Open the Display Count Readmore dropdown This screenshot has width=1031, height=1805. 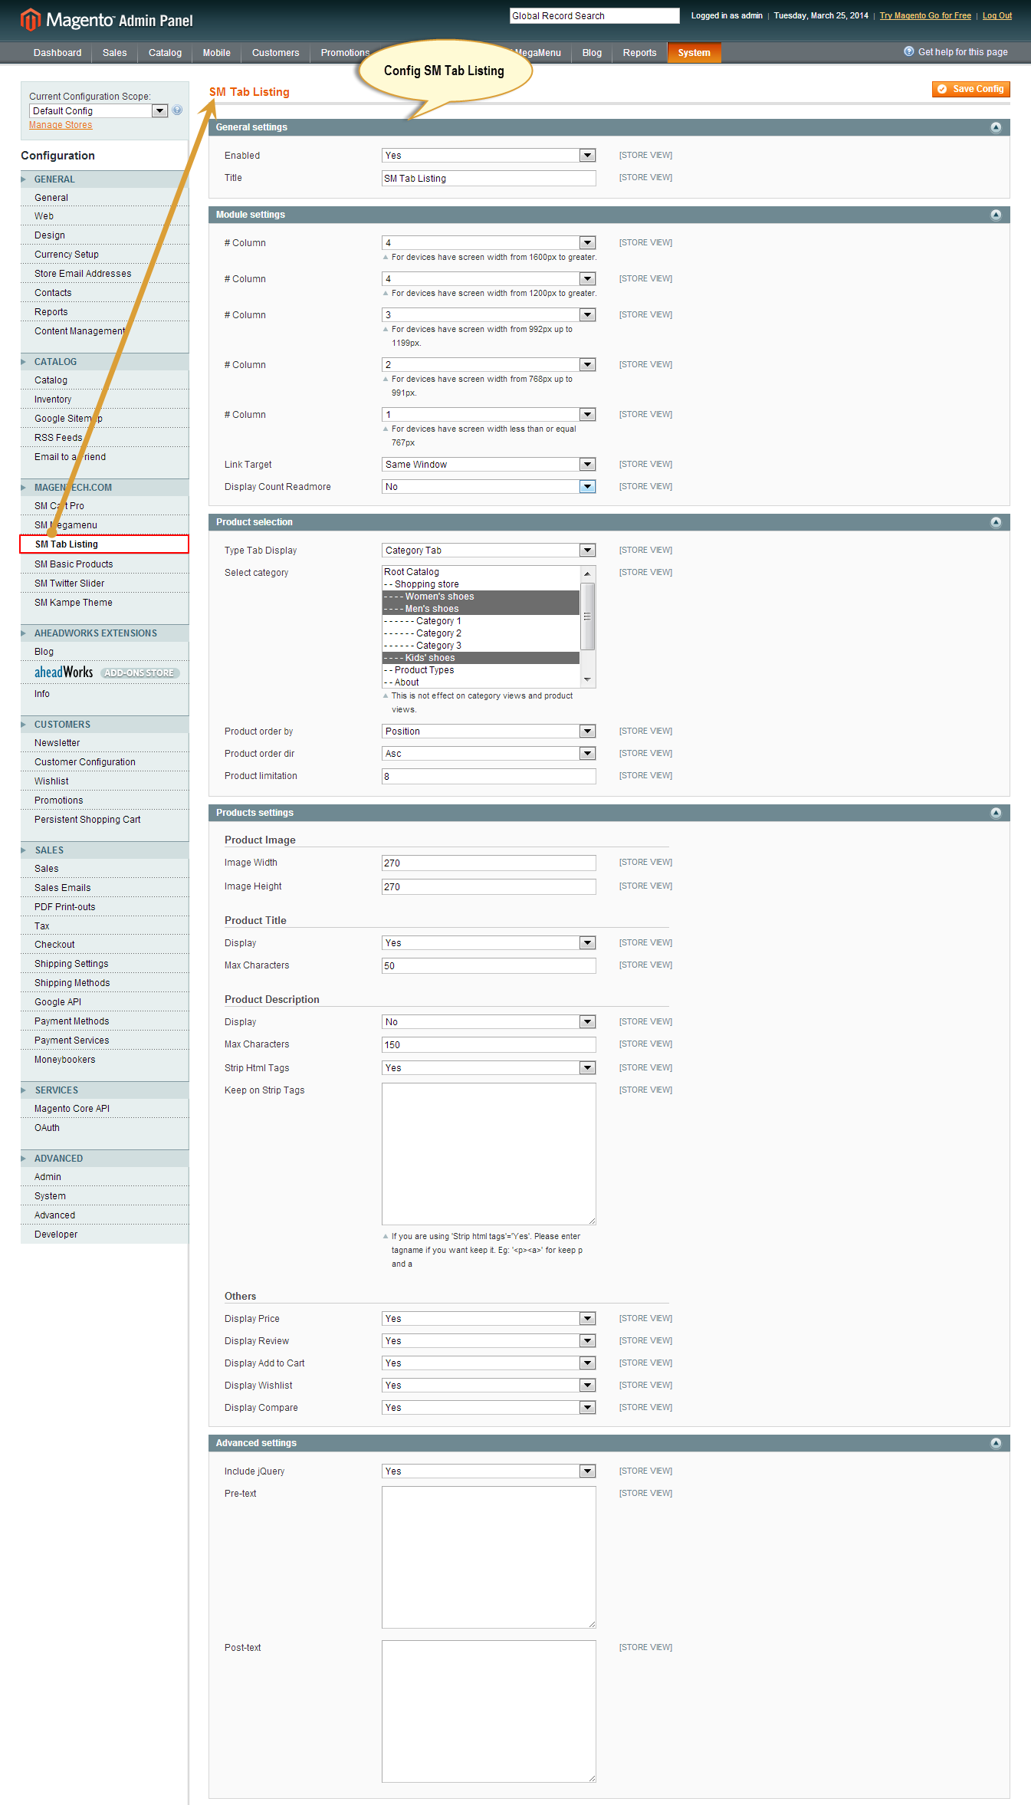pos(488,487)
